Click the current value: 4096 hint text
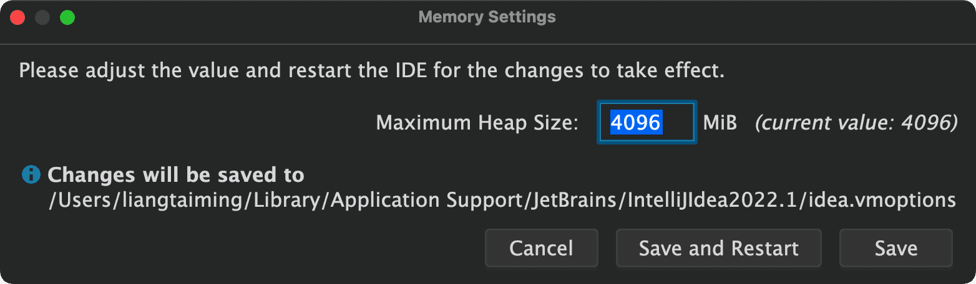The width and height of the screenshot is (976, 284). (x=856, y=123)
